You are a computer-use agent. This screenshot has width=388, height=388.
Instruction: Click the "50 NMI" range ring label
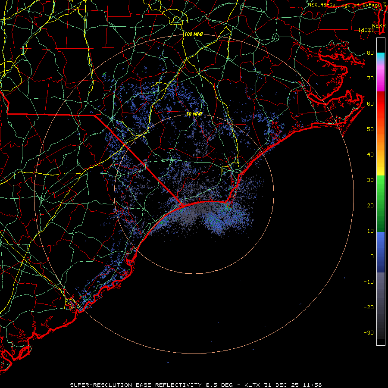point(194,114)
